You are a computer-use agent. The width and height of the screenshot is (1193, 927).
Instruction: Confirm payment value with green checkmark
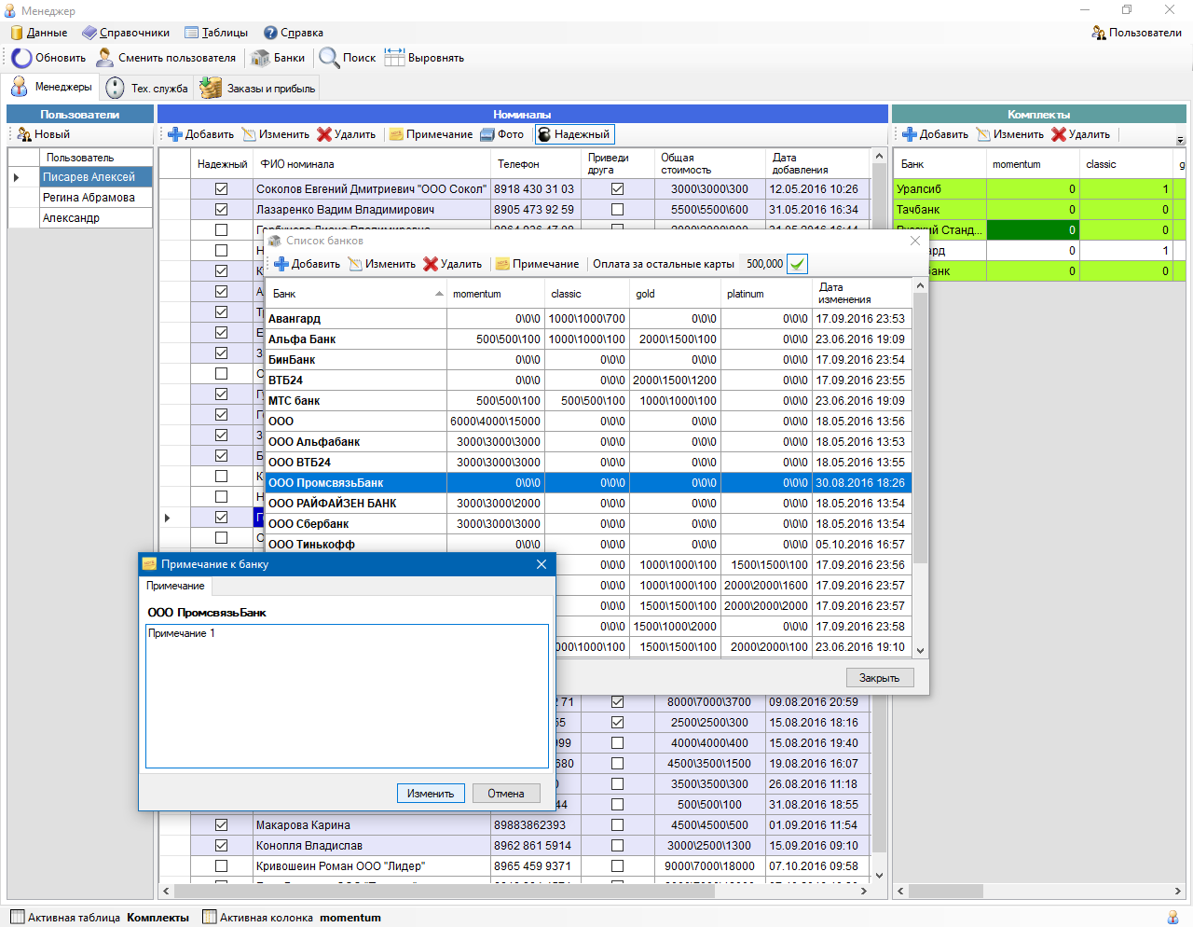(797, 264)
